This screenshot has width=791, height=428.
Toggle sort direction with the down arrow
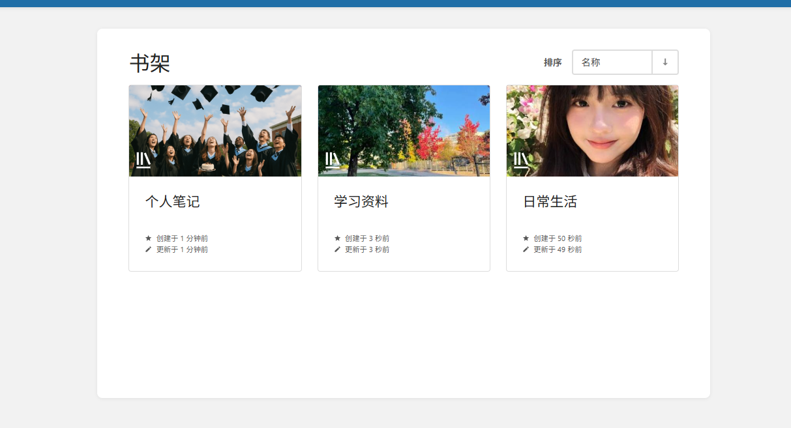tap(665, 63)
